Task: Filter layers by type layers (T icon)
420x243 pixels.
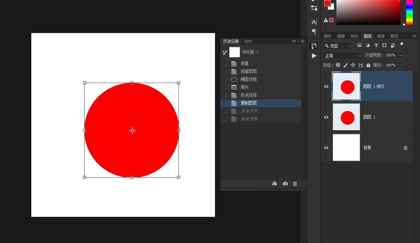Action: pos(376,45)
